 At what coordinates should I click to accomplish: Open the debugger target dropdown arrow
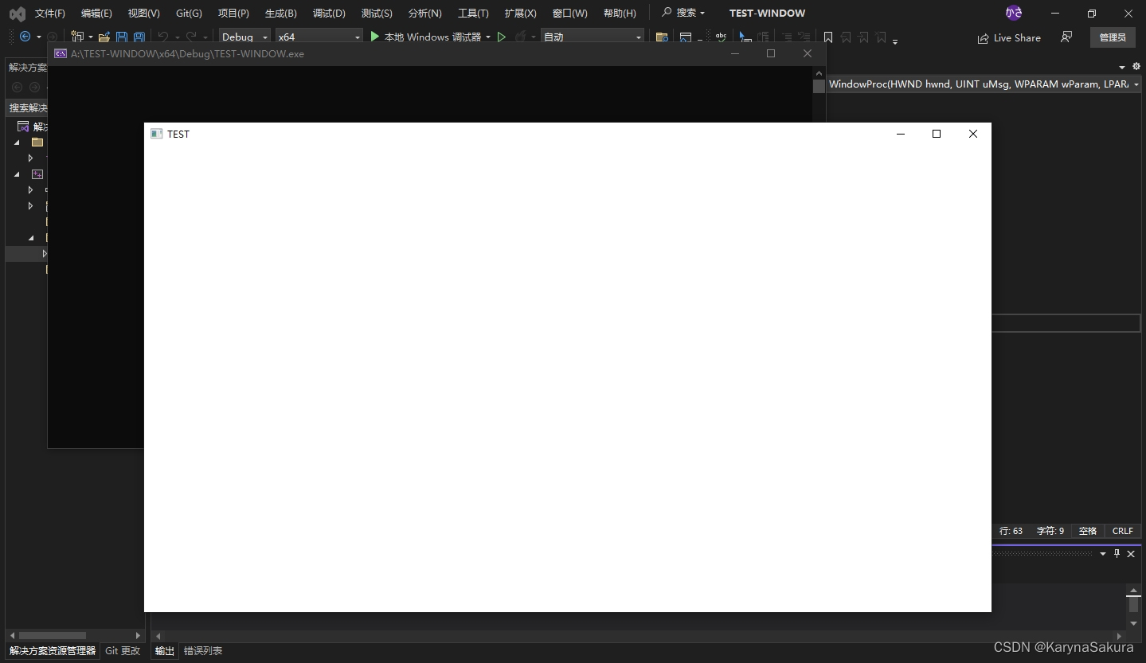coord(488,37)
